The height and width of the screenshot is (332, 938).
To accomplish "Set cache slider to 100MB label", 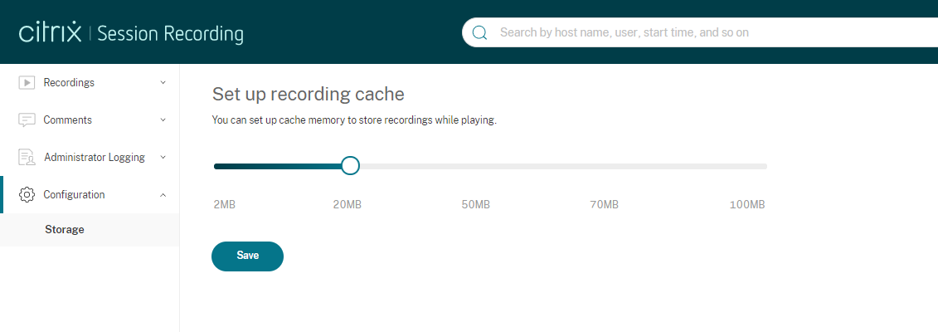I will (x=747, y=205).
